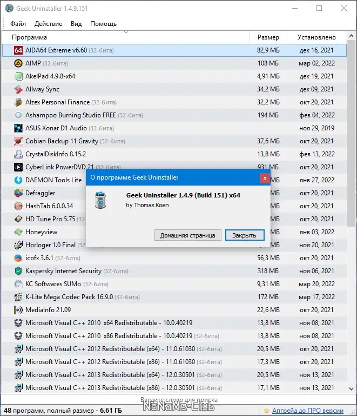Open the Вид menu
This screenshot has width=357, height=416.
76,24
